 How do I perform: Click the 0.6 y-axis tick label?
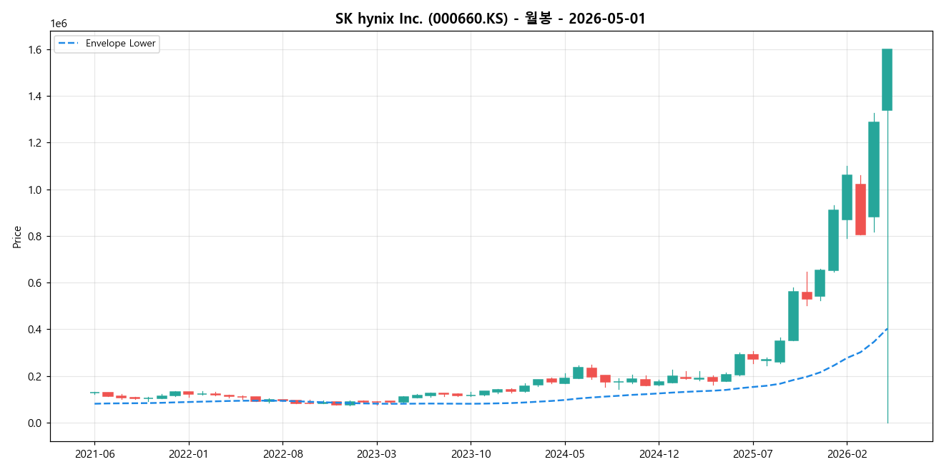click(x=34, y=283)
